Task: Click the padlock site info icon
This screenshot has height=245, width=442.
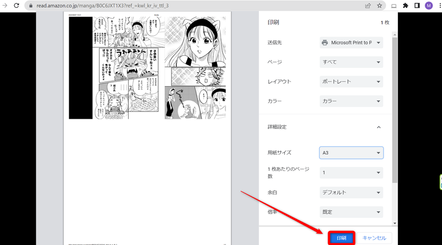Action: 31,5
